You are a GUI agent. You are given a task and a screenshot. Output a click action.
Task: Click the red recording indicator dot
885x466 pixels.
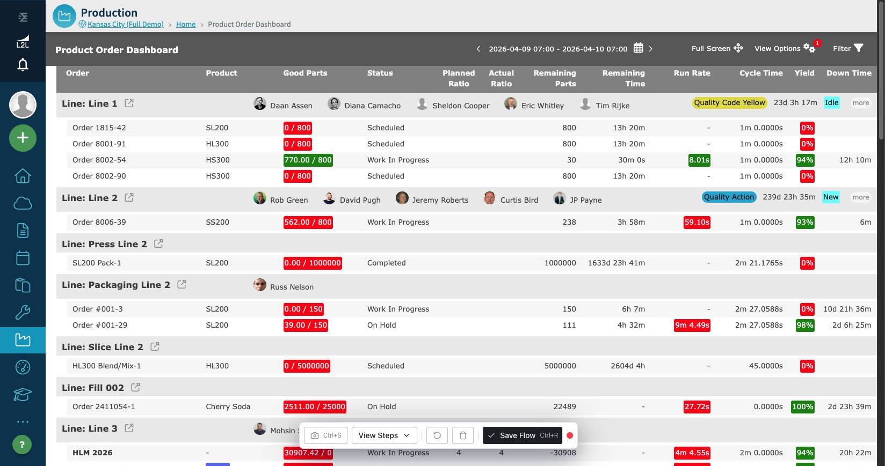(x=570, y=435)
